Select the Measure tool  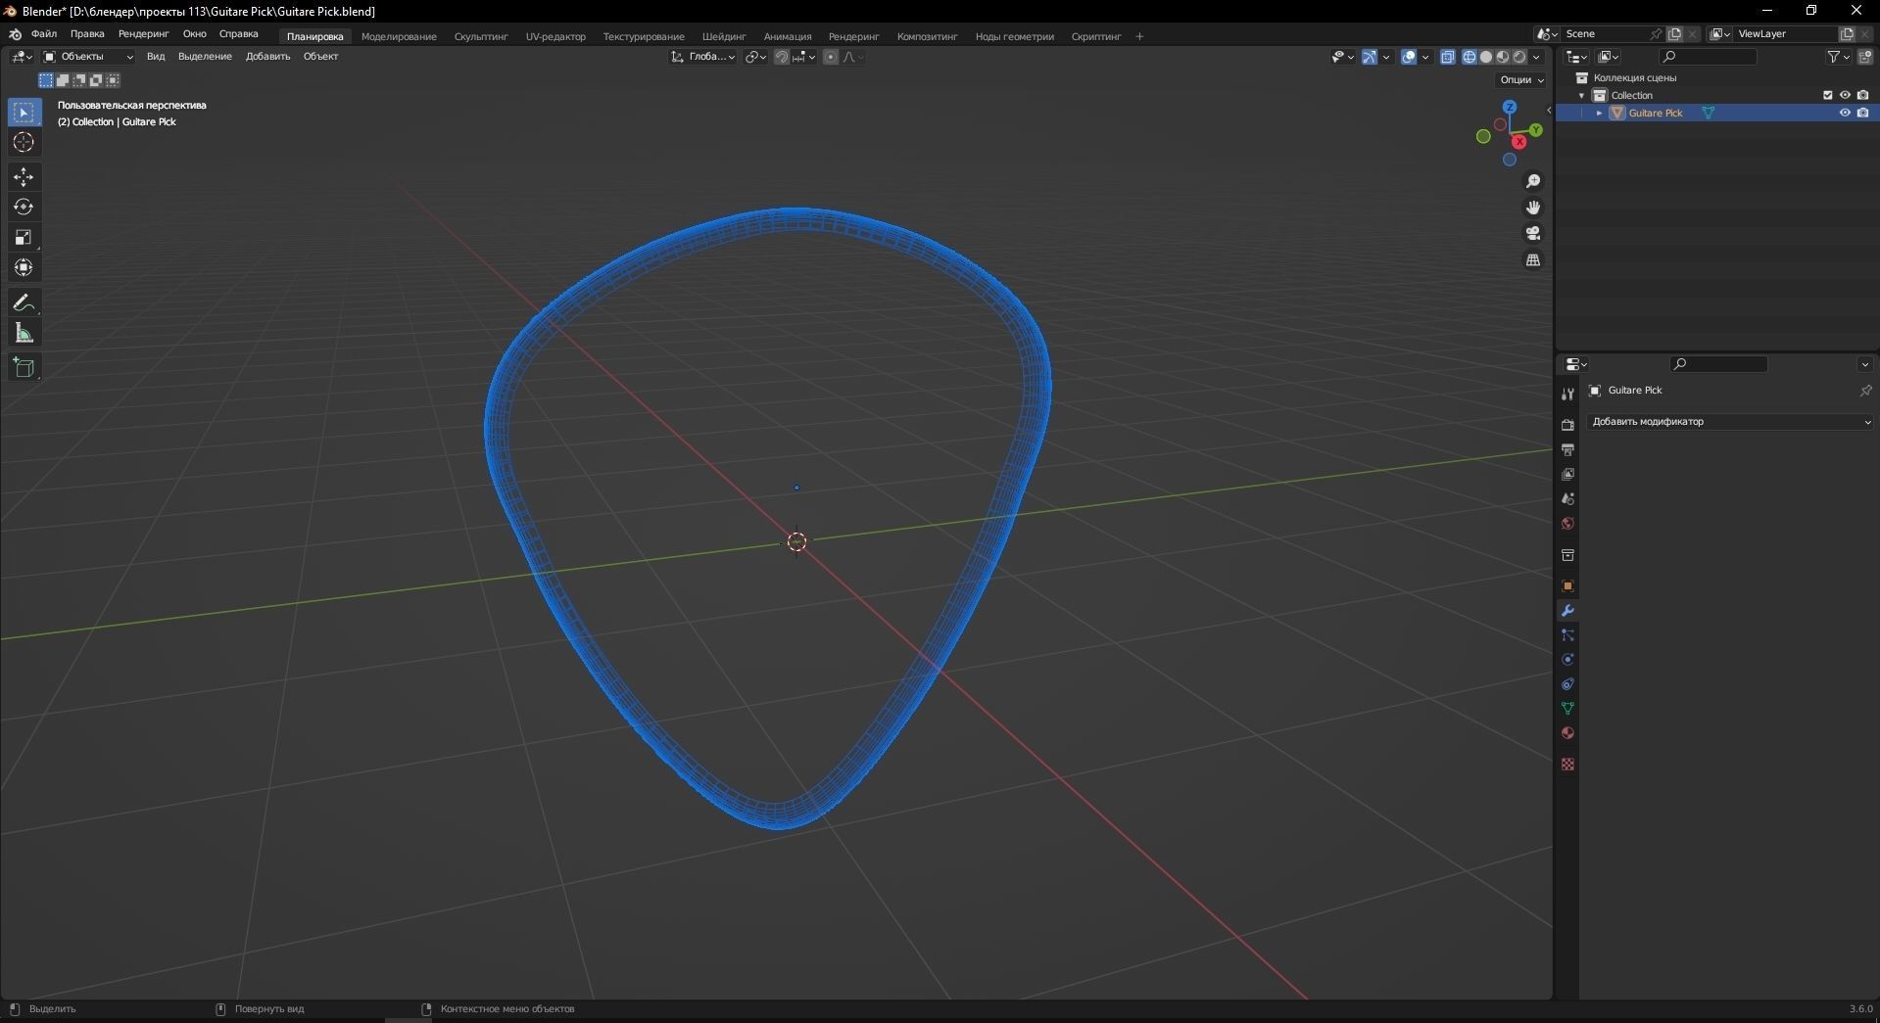coord(24,334)
